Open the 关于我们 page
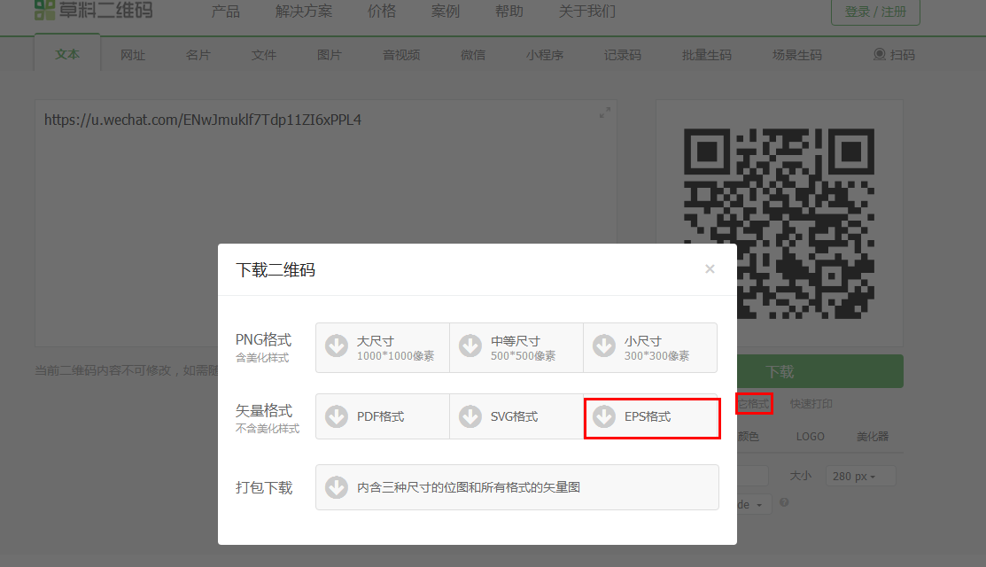This screenshot has height=567, width=986. pyautogui.click(x=586, y=12)
